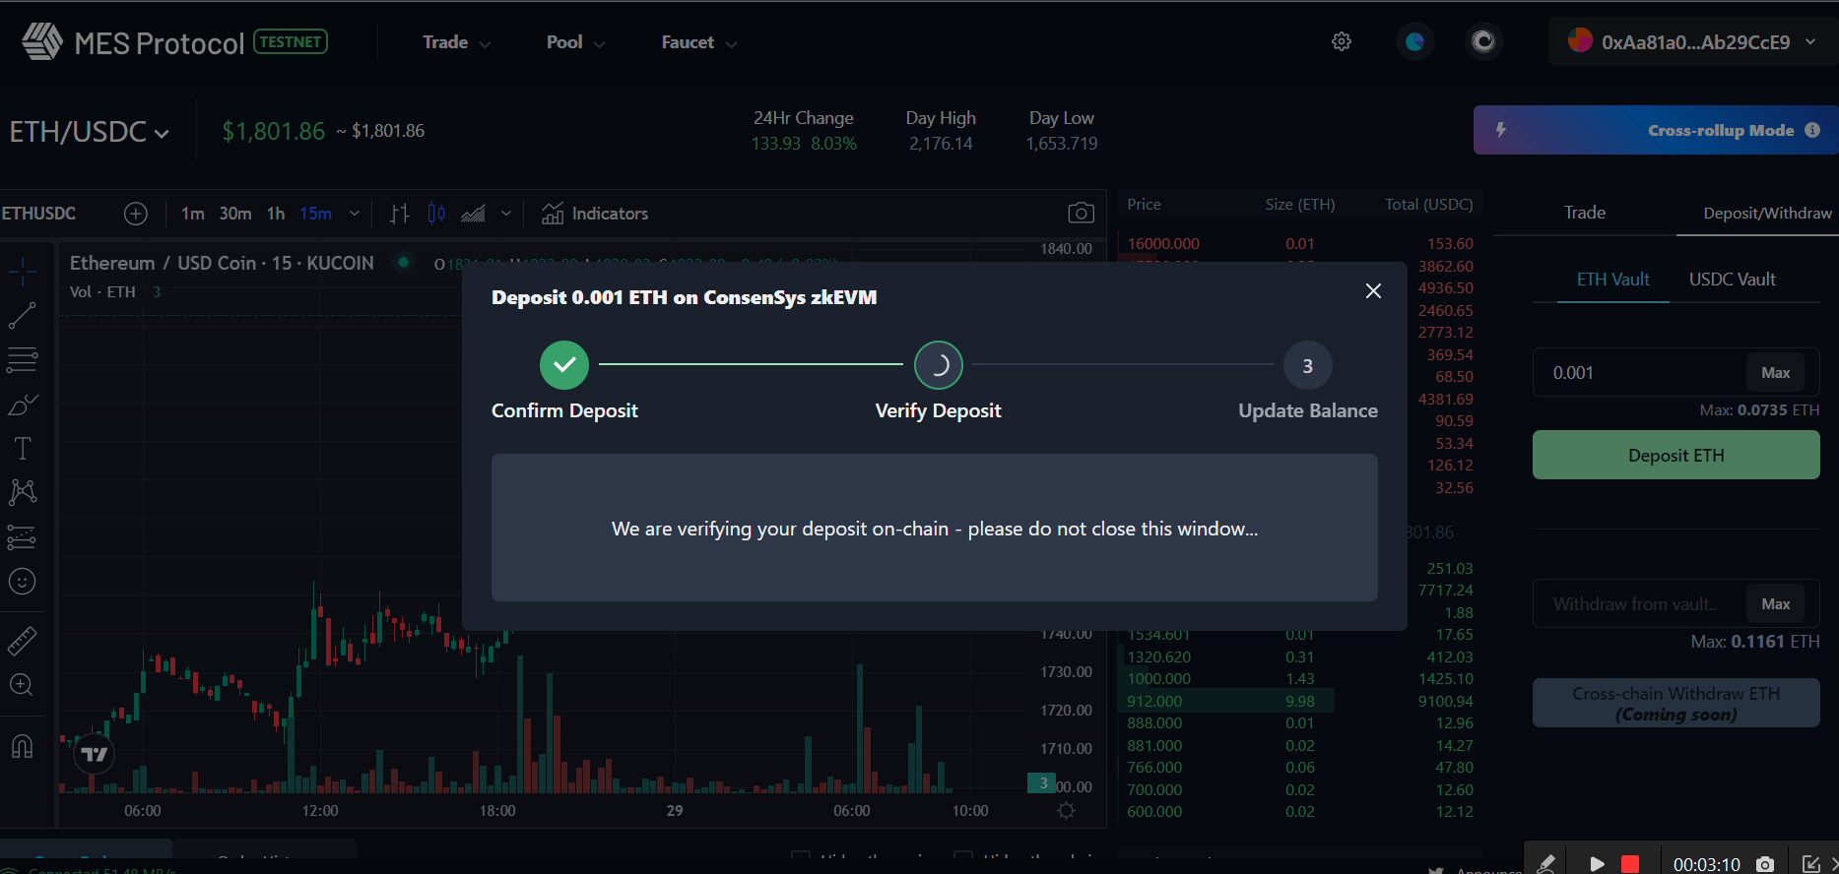The image size is (1839, 874).
Task: Click the Cross-rollup Mode button
Action: click(1656, 130)
